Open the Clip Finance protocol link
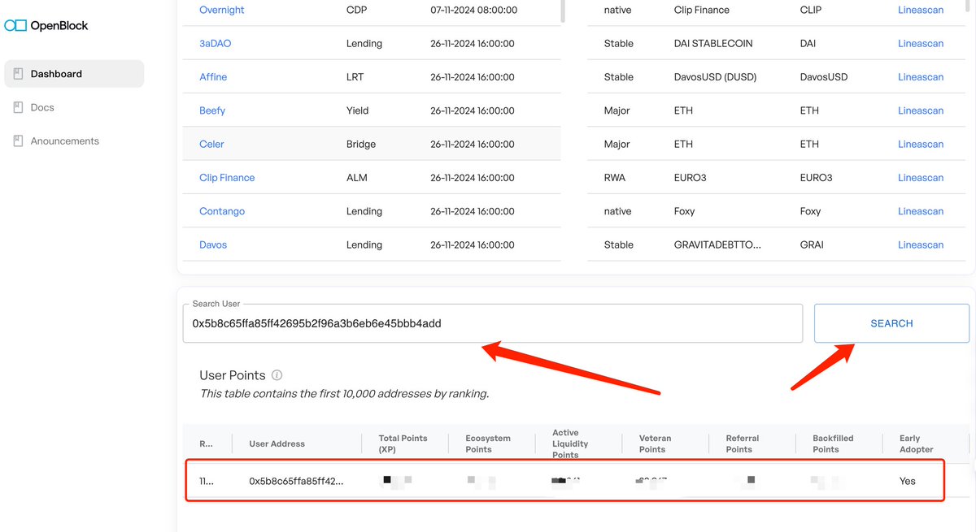The width and height of the screenshot is (976, 532). [227, 177]
